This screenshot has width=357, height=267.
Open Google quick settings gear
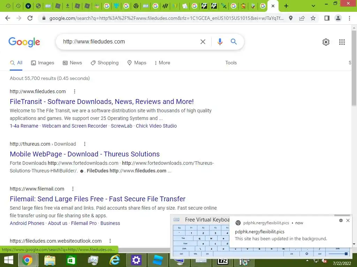[326, 42]
